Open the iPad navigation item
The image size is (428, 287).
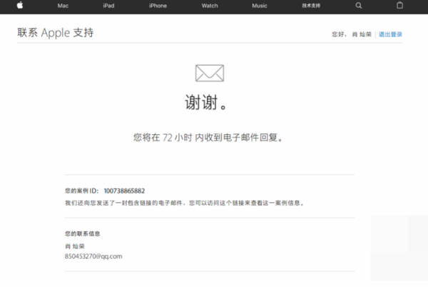[x=108, y=6]
